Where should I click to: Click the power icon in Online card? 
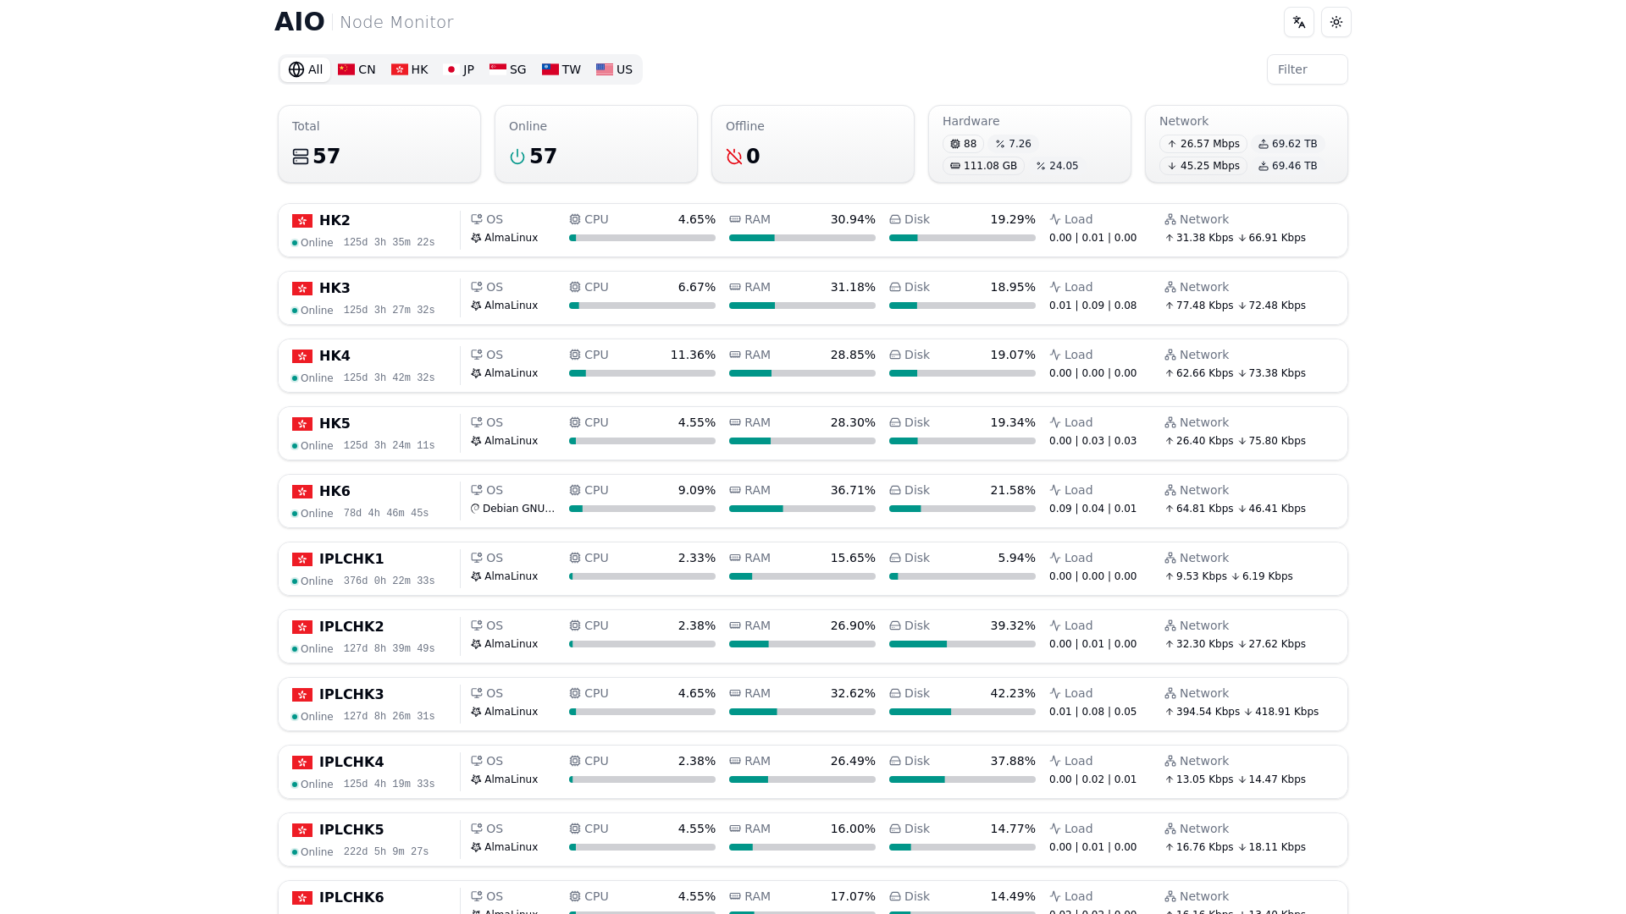517,157
